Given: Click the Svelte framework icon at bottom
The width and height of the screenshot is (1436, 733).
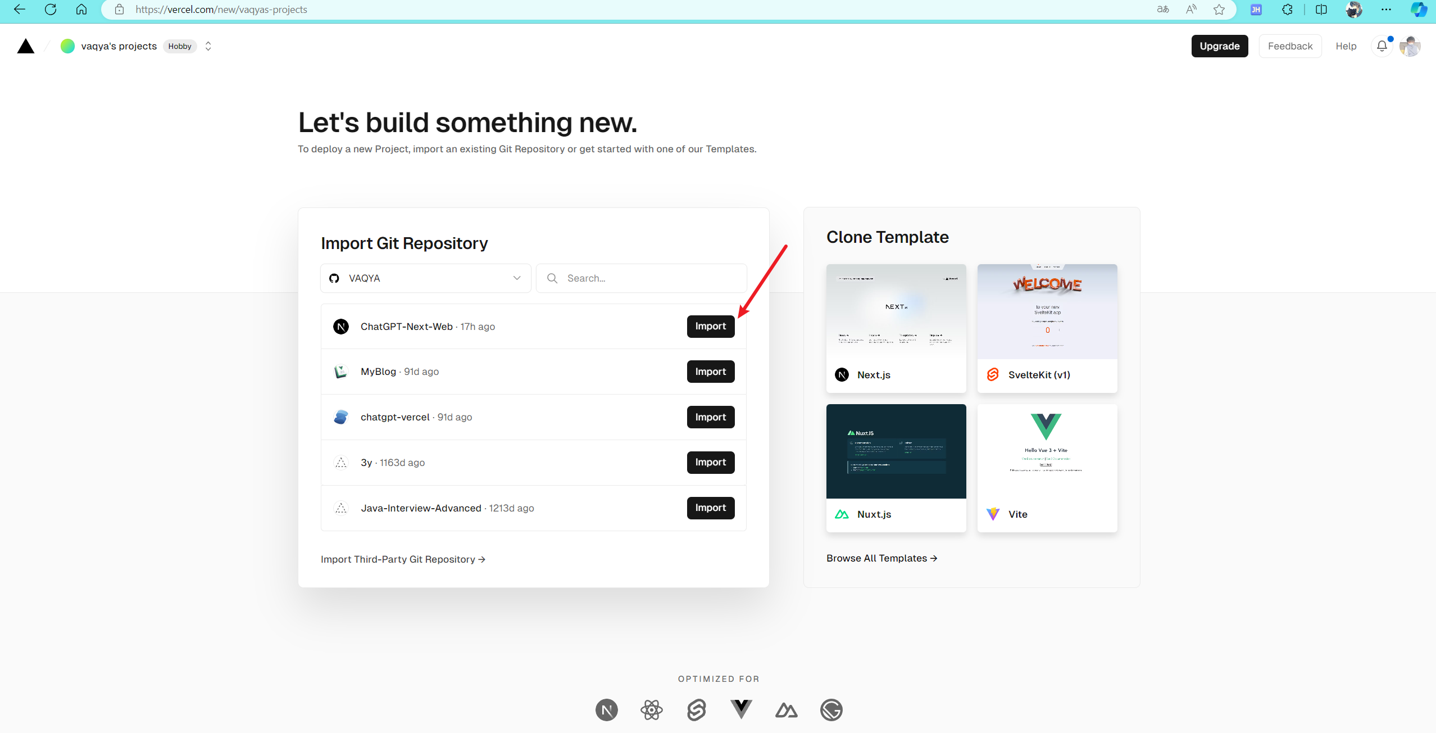Looking at the screenshot, I should click(696, 709).
